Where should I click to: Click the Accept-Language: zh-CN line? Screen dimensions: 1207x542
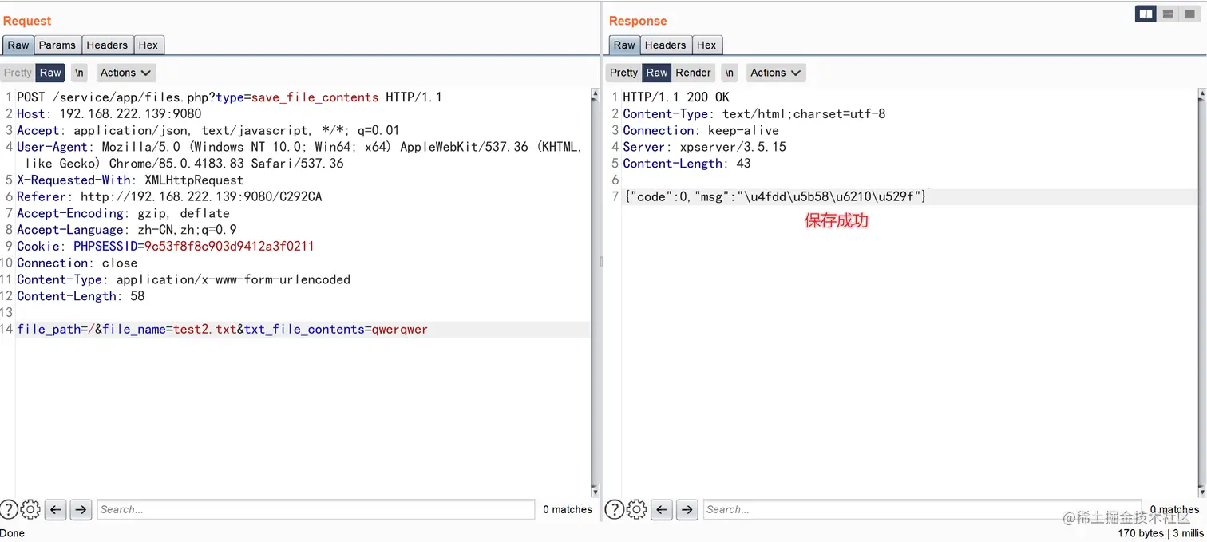click(127, 231)
